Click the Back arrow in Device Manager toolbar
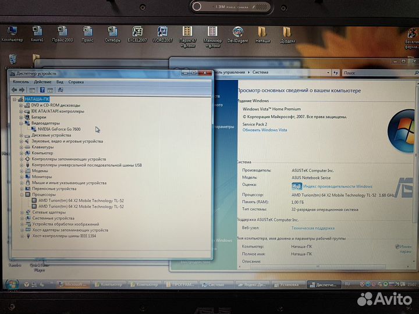 click(14, 90)
